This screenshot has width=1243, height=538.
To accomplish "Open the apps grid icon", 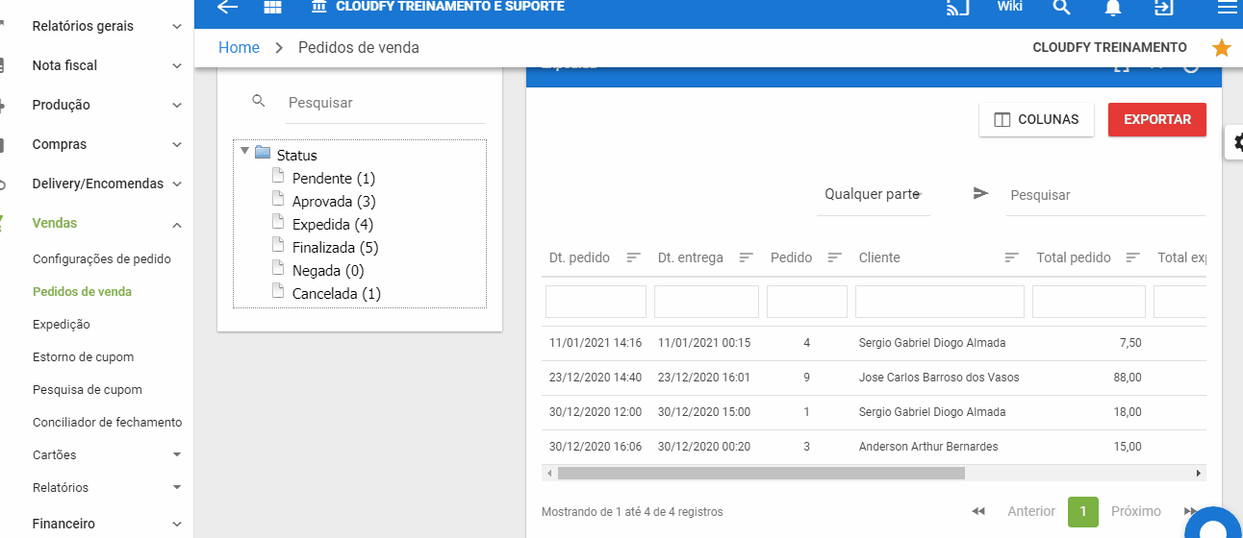I will 272,7.
